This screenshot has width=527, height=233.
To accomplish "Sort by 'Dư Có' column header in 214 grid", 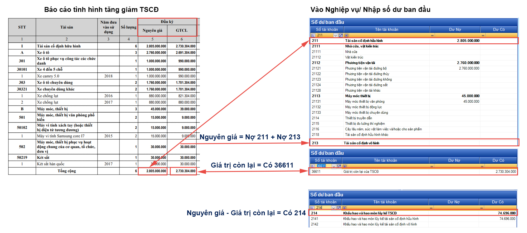I will (x=498, y=202).
